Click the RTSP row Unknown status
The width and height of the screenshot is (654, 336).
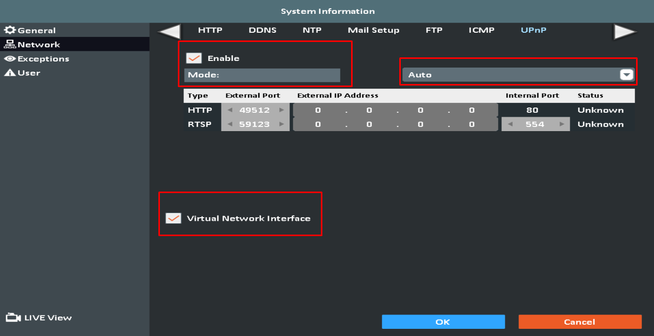point(600,124)
